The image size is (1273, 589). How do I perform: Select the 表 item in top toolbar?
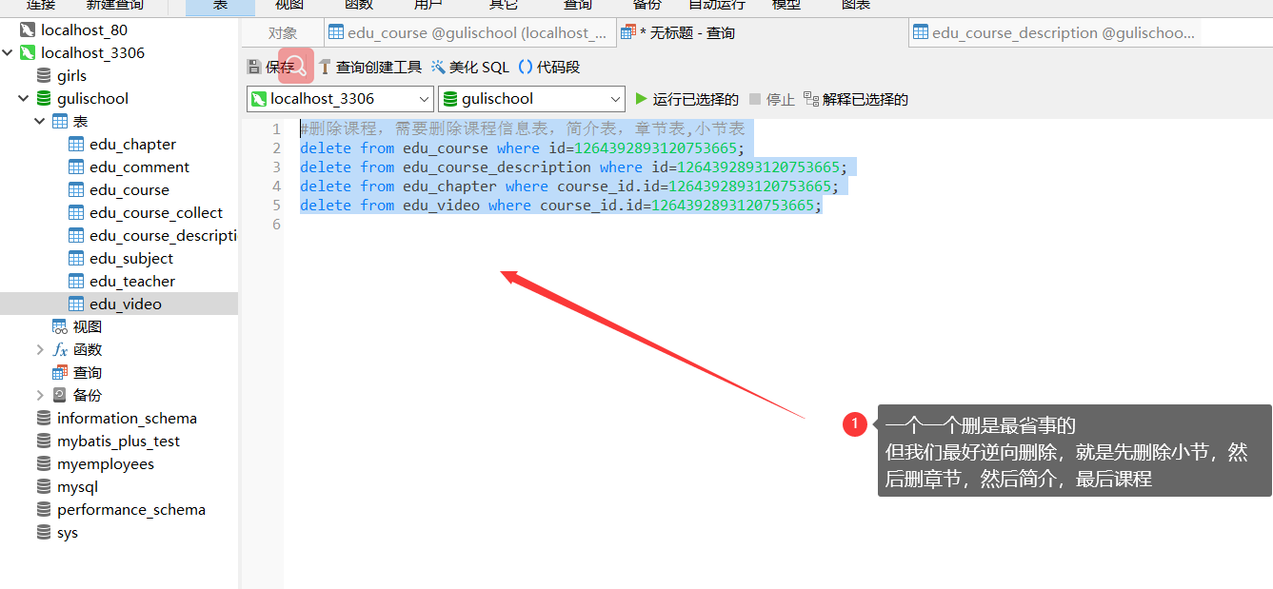(x=220, y=6)
